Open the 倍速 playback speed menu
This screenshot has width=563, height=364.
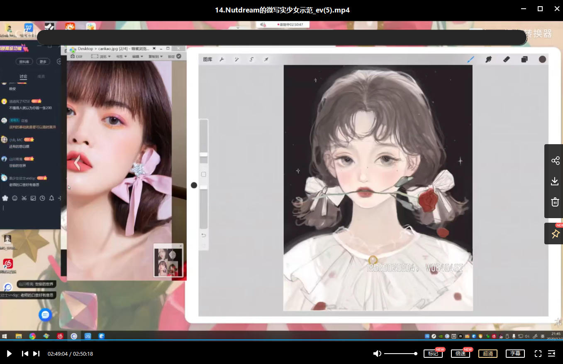click(460, 354)
